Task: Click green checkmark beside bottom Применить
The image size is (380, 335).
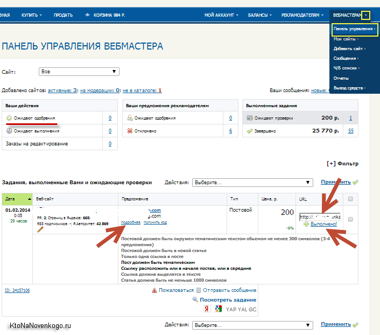Action: coord(355,325)
